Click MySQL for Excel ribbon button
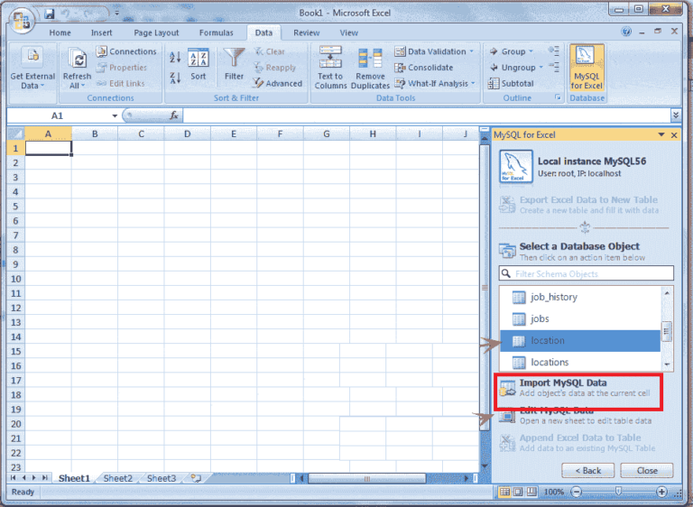693x507 pixels. point(587,67)
